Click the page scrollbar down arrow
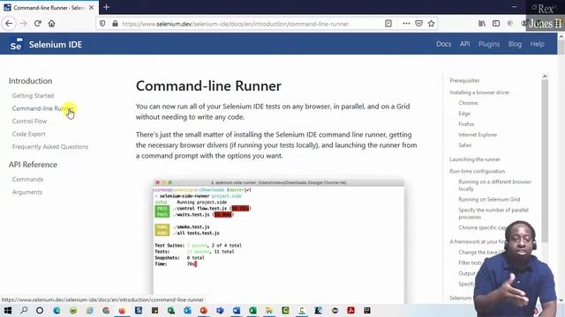 561,299
